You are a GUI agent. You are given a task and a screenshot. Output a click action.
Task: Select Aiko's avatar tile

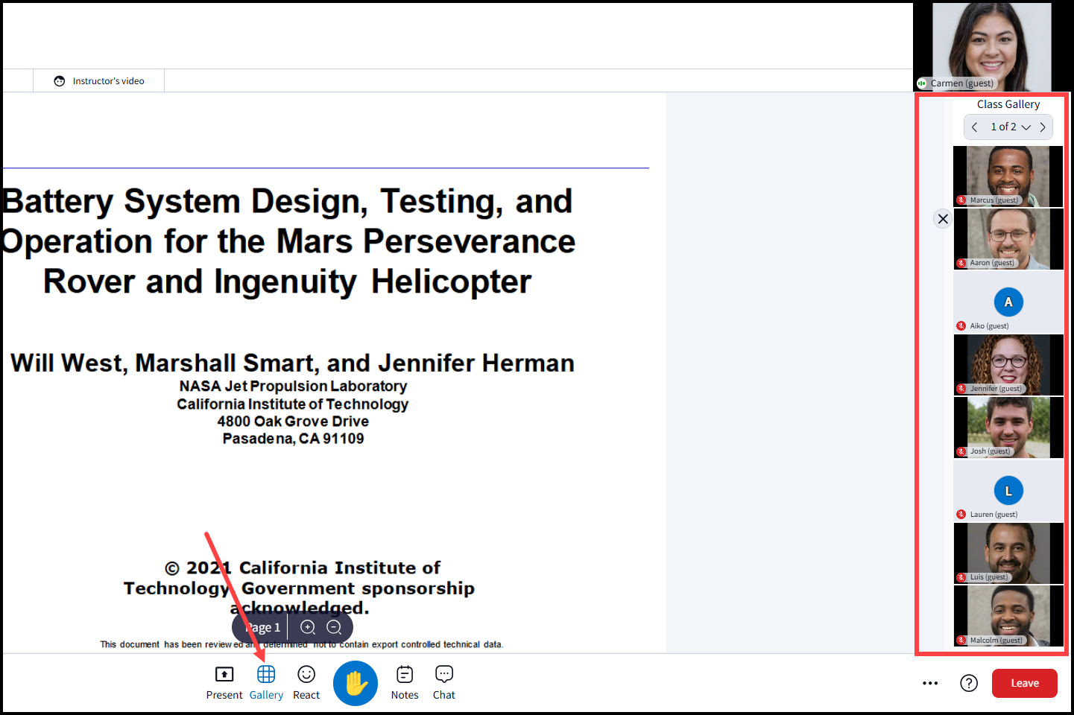pyautogui.click(x=1008, y=302)
